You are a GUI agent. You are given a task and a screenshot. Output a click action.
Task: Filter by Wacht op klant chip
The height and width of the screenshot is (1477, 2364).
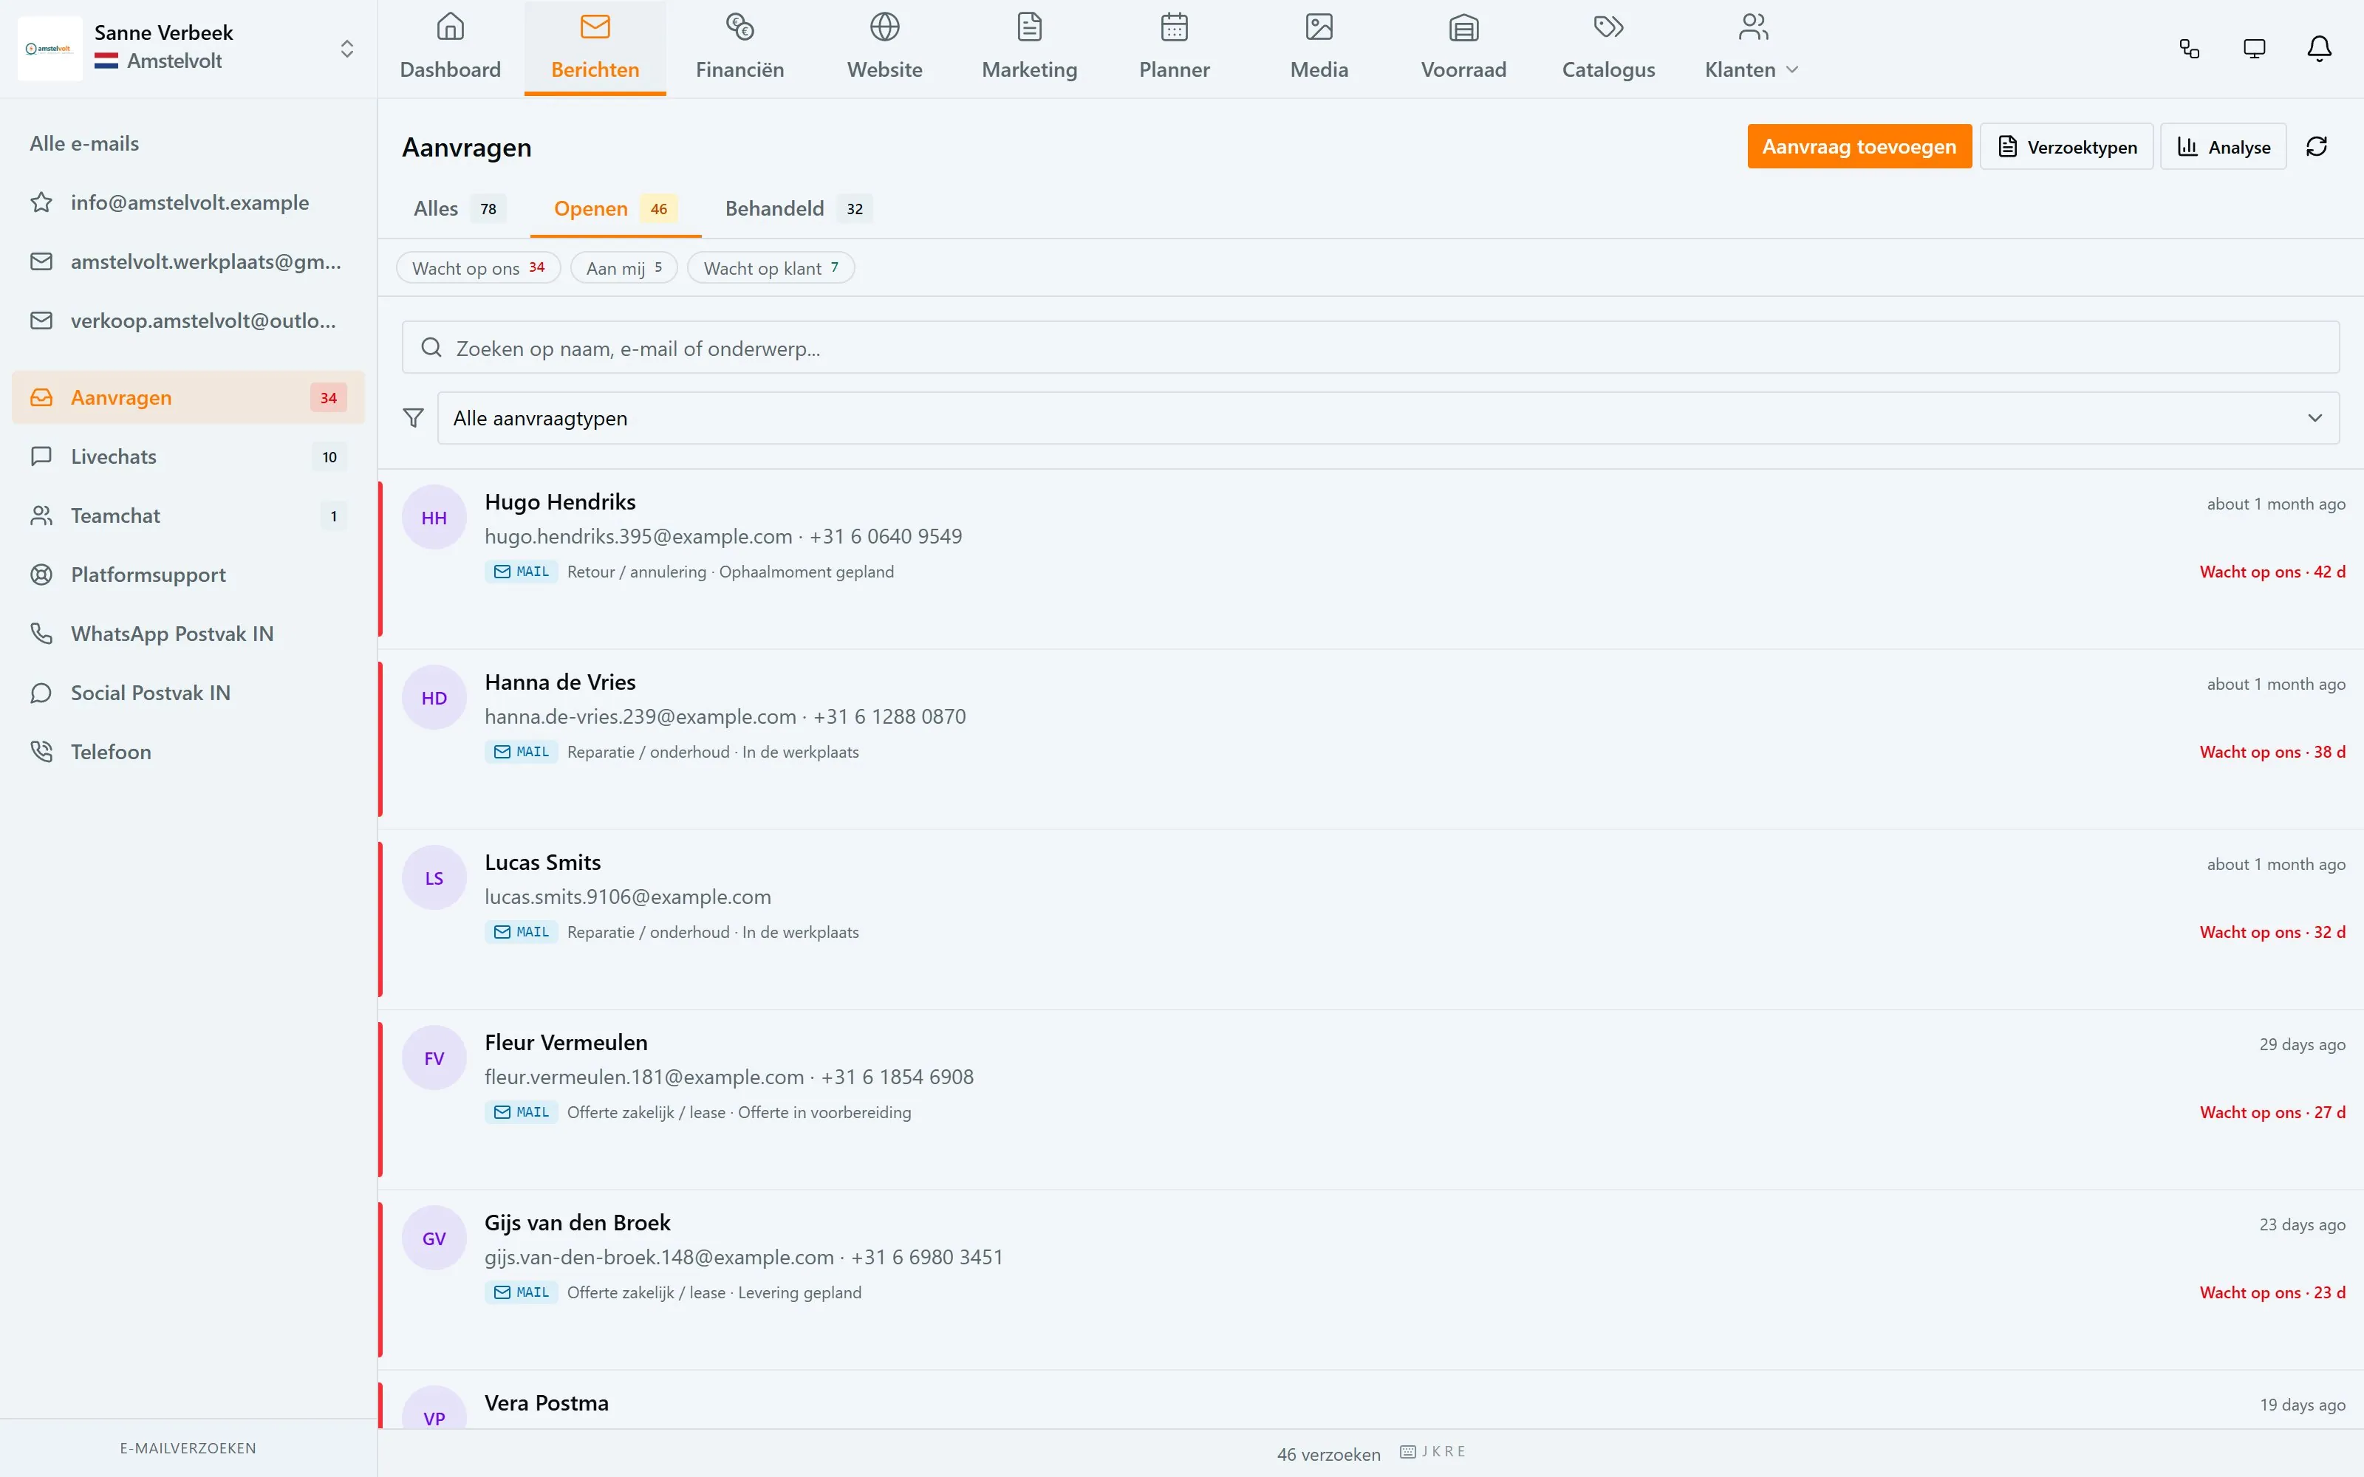point(771,267)
